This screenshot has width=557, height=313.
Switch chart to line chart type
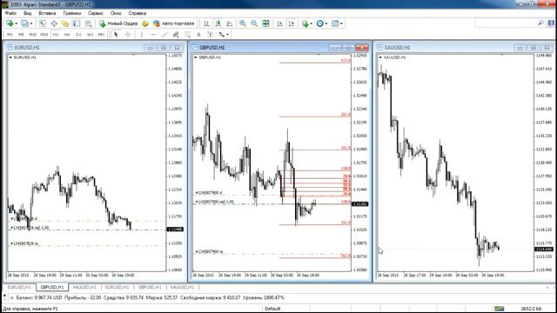tap(230, 23)
